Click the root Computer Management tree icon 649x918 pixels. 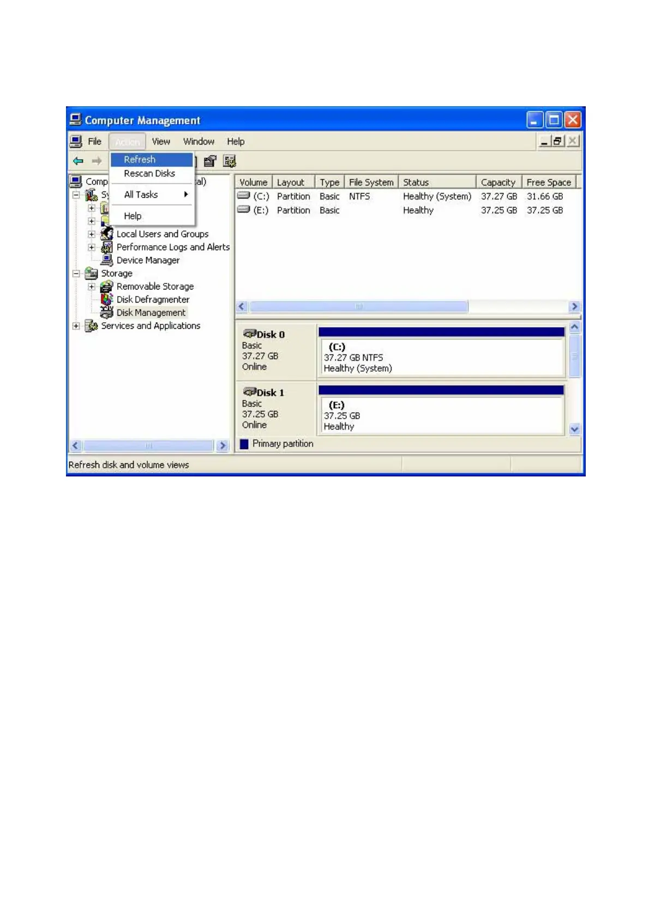(76, 182)
